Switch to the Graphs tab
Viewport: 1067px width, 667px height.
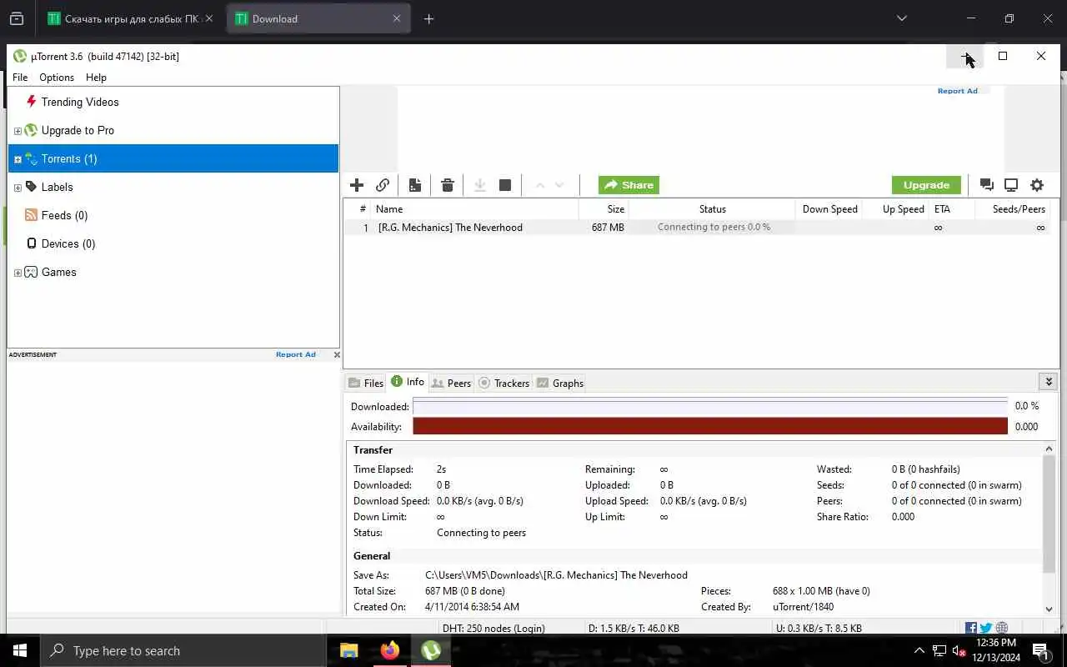560,383
